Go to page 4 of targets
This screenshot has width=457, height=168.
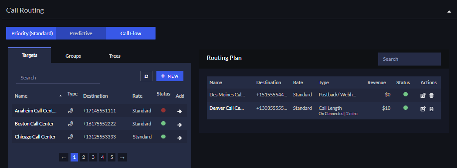102,157
